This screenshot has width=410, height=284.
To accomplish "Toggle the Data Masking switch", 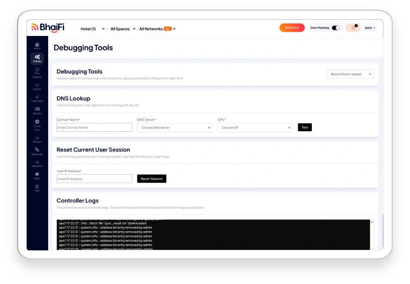I will click(x=336, y=28).
